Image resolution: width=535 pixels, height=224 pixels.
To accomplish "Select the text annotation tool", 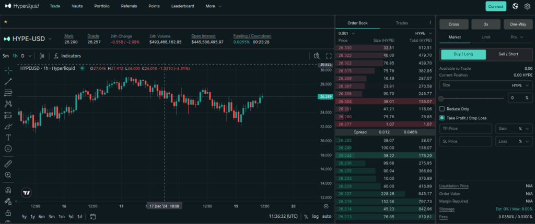I will 8,138.
